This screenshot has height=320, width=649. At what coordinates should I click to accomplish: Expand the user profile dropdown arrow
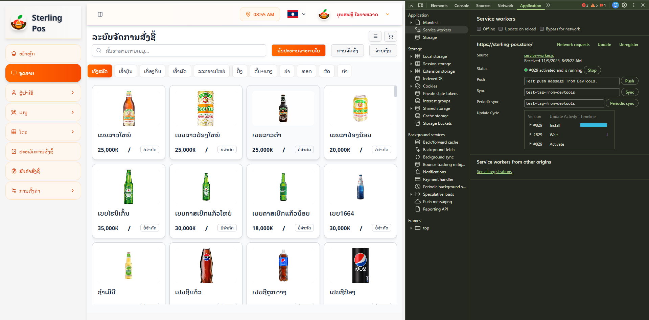388,14
